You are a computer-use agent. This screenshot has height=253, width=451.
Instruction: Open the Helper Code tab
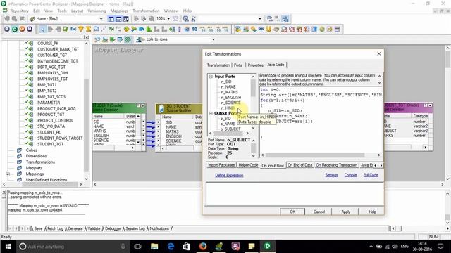(x=248, y=165)
